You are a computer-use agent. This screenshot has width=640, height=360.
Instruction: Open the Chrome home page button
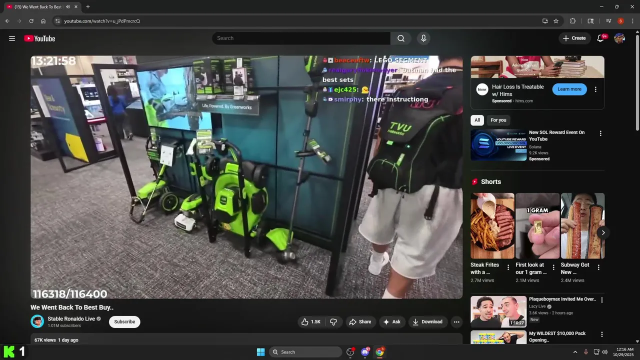[43, 21]
